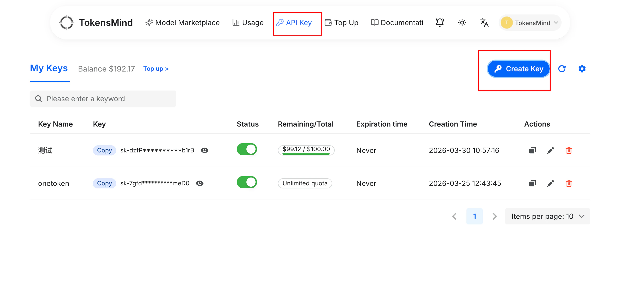Image resolution: width=640 pixels, height=282 pixels.
Task: Delete the 测试 key
Action: (569, 150)
